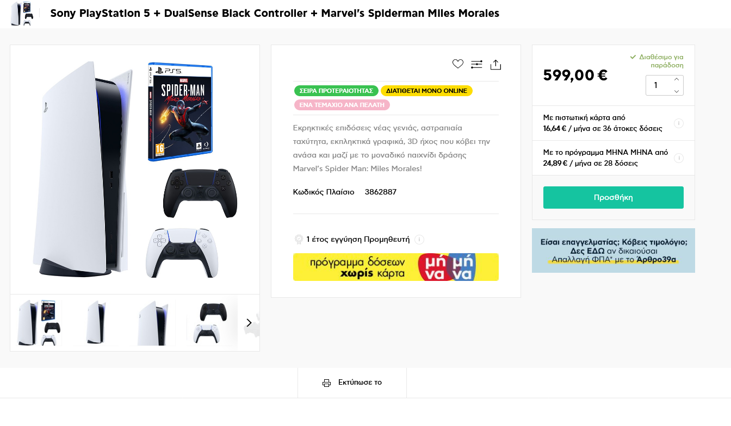Image resolution: width=731 pixels, height=426 pixels.
Task: Click the printer icon
Action: coord(326,383)
